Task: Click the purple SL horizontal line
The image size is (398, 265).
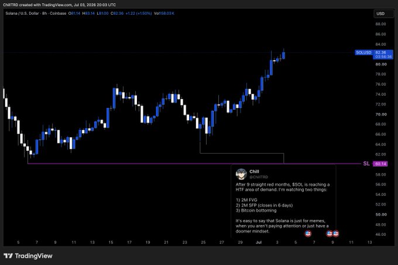Action: (x=194, y=164)
